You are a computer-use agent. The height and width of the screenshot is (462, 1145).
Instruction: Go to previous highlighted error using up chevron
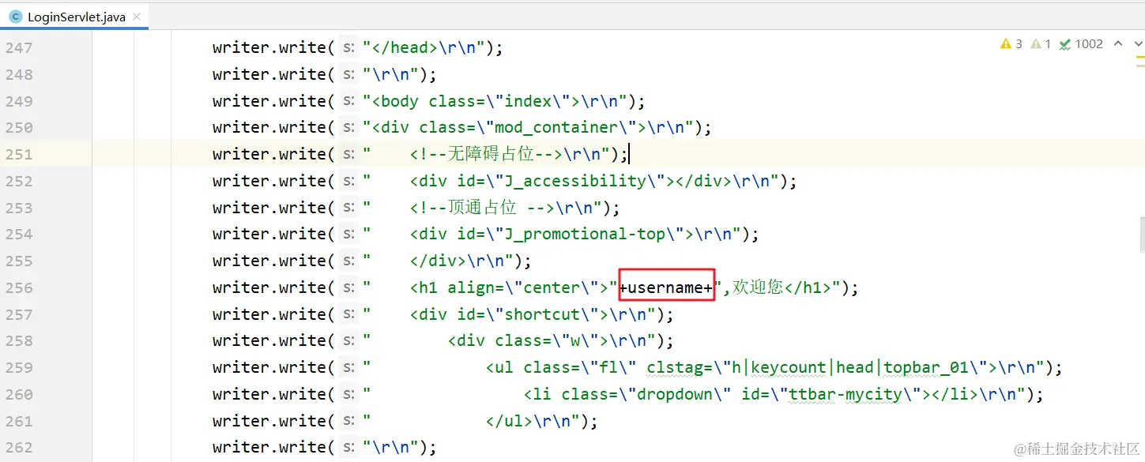pyautogui.click(x=1117, y=44)
